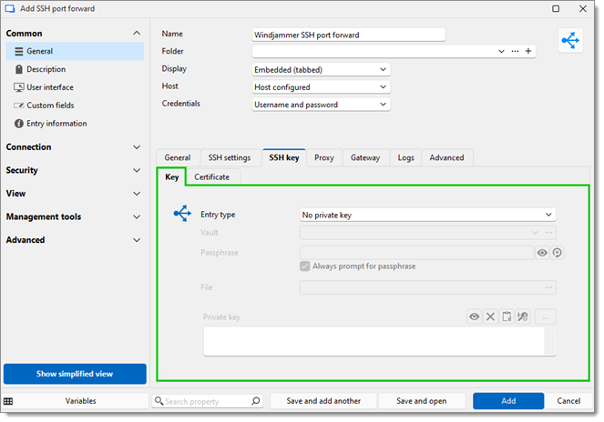This screenshot has height=422, width=604.
Task: Paste private key using the clipboard icon
Action: point(506,316)
